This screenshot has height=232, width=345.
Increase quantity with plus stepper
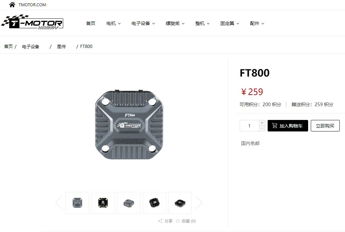[x=262, y=123]
